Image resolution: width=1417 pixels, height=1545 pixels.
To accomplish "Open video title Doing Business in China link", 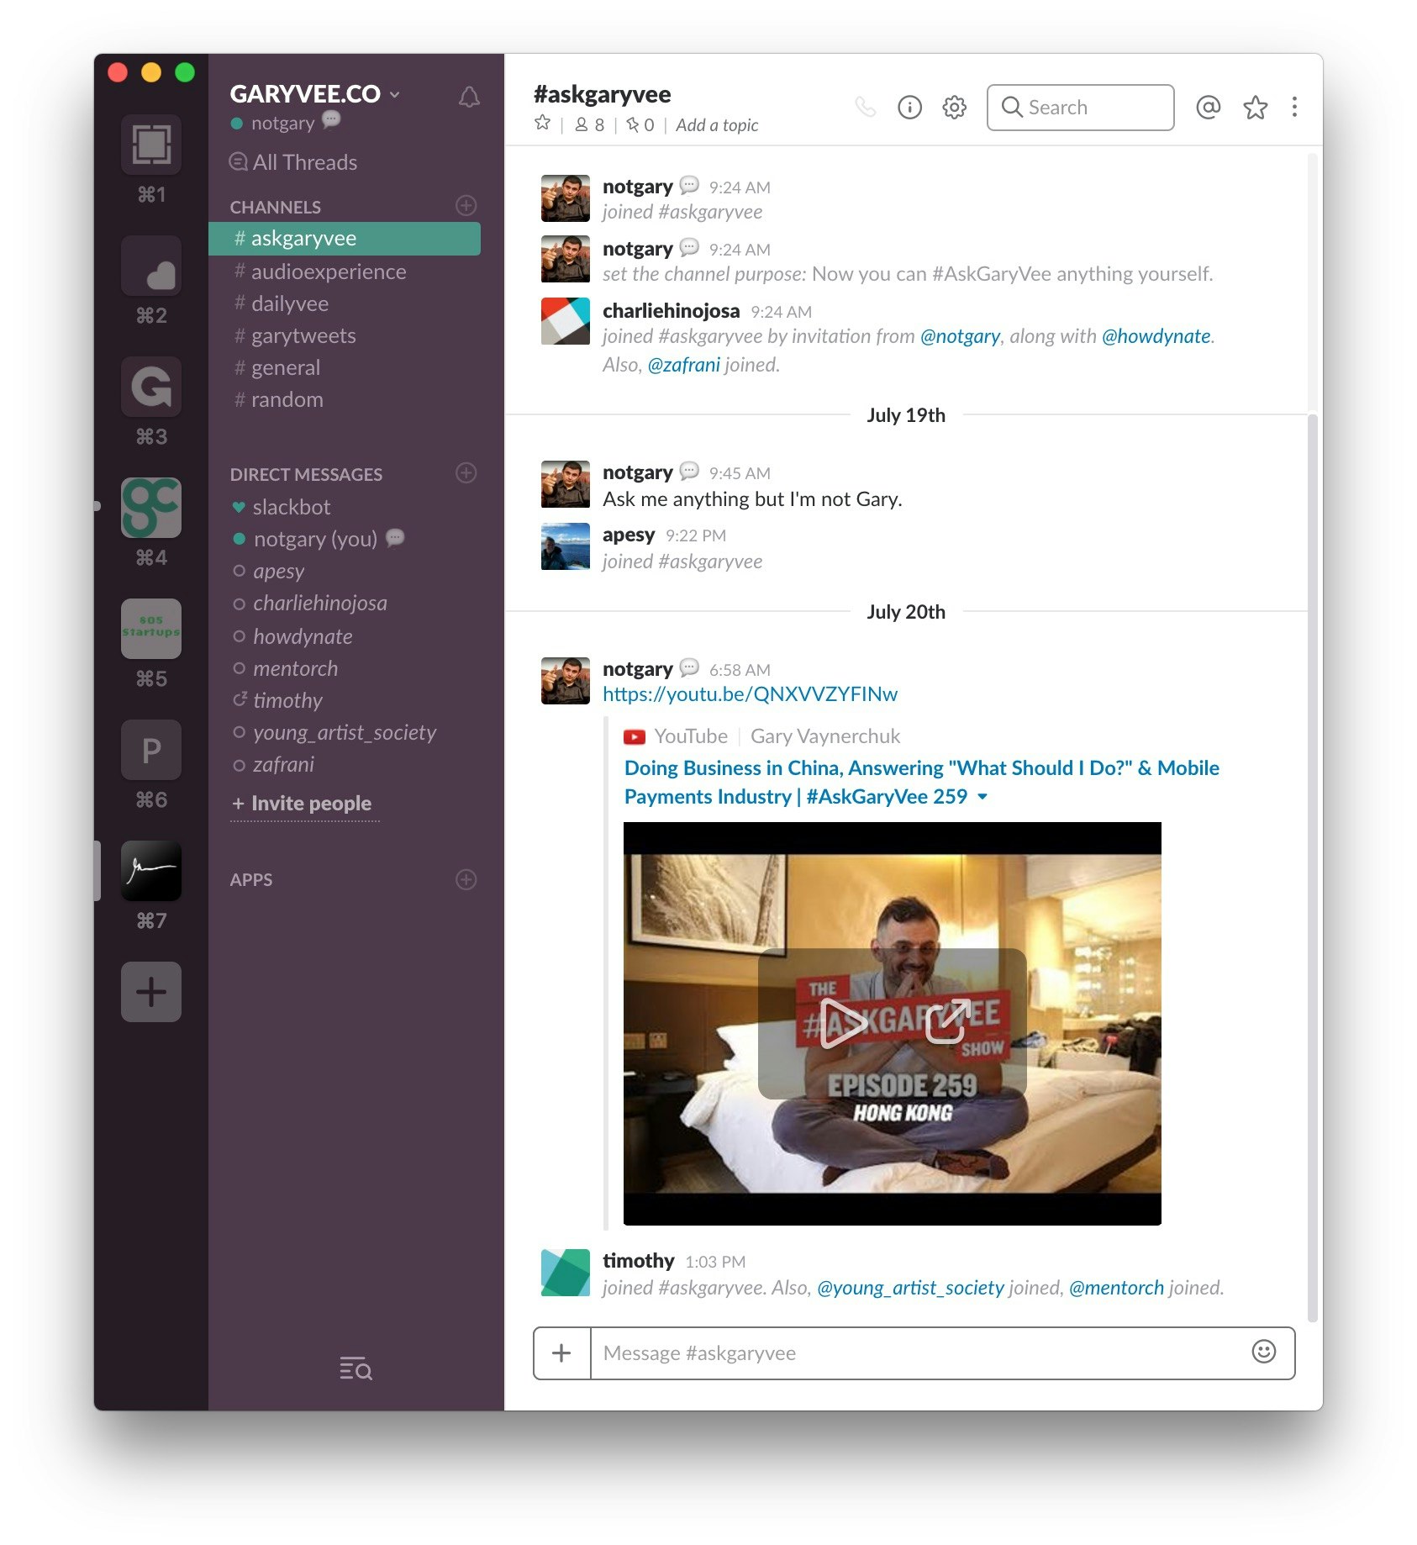I will point(921,782).
